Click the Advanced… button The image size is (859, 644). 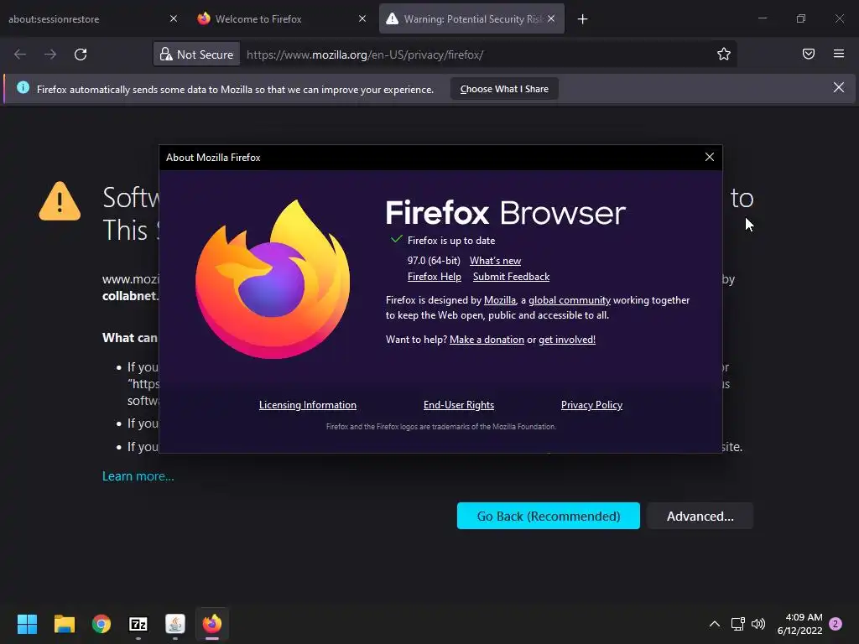[700, 516]
